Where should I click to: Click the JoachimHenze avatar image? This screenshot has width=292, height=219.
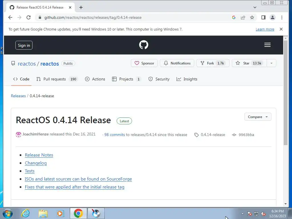click(19, 134)
